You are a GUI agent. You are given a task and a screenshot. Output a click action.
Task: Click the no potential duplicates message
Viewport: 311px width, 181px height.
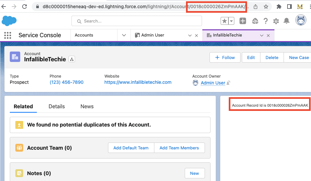[89, 125]
